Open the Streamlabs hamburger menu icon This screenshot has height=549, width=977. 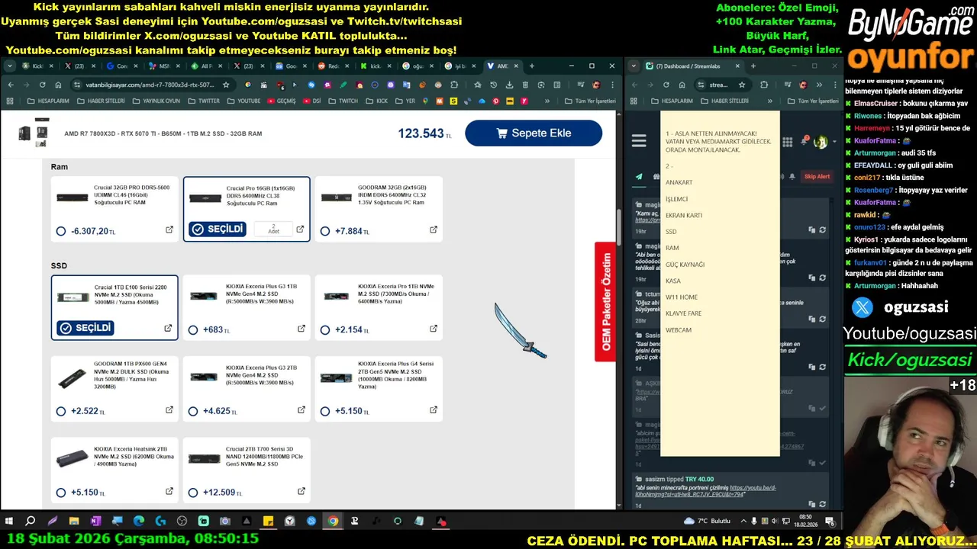[x=639, y=141]
